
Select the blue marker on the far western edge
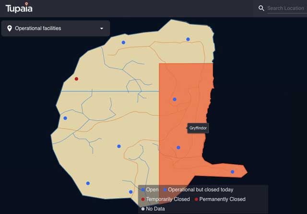[65, 118]
